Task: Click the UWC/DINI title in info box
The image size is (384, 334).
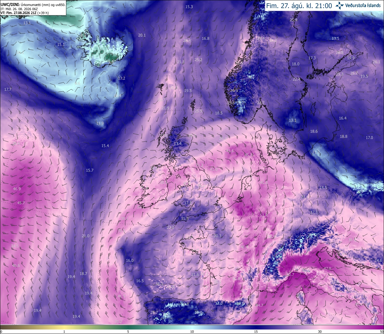Action: click(10, 5)
